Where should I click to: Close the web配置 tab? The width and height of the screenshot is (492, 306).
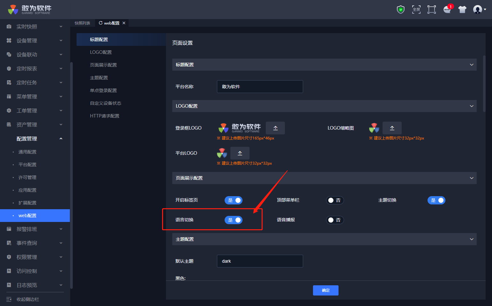coord(124,23)
